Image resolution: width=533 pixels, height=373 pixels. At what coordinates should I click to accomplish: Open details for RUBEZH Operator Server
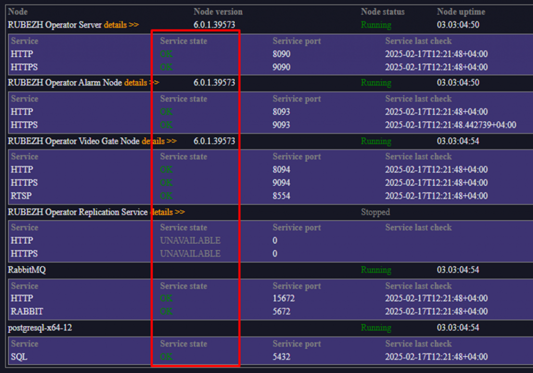click(121, 25)
